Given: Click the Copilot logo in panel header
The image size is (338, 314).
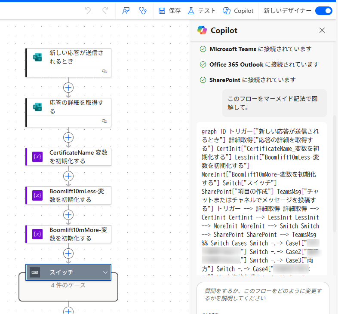Looking at the screenshot, I should click(x=202, y=30).
